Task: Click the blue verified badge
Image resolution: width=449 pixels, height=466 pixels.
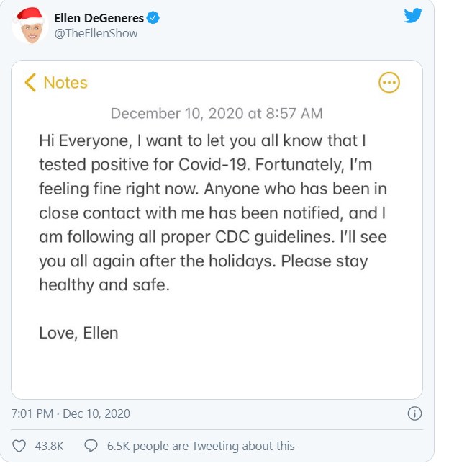Action: click(153, 19)
